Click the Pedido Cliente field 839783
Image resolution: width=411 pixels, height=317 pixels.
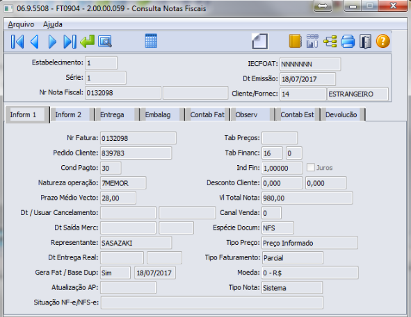pos(136,153)
